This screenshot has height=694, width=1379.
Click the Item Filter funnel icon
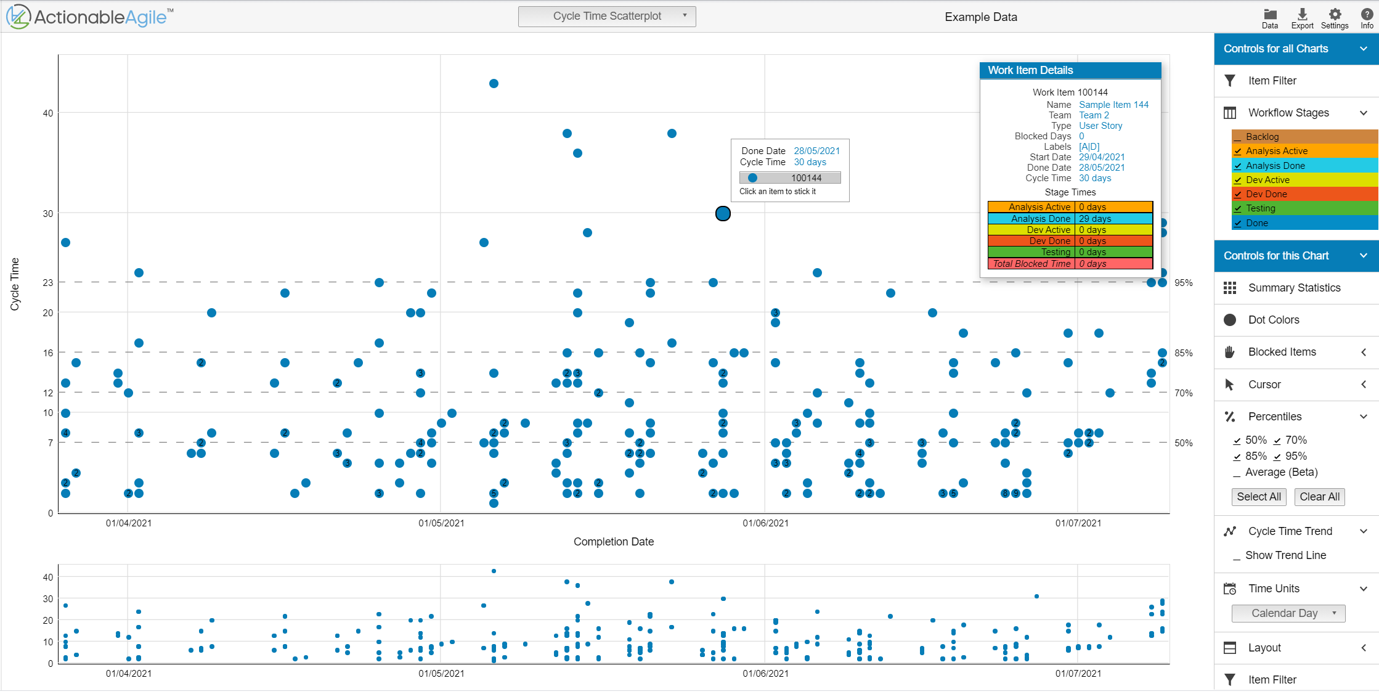(1230, 81)
